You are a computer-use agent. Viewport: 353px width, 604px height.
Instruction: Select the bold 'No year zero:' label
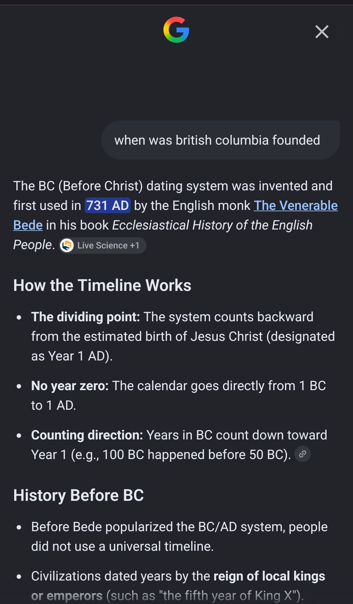click(70, 386)
